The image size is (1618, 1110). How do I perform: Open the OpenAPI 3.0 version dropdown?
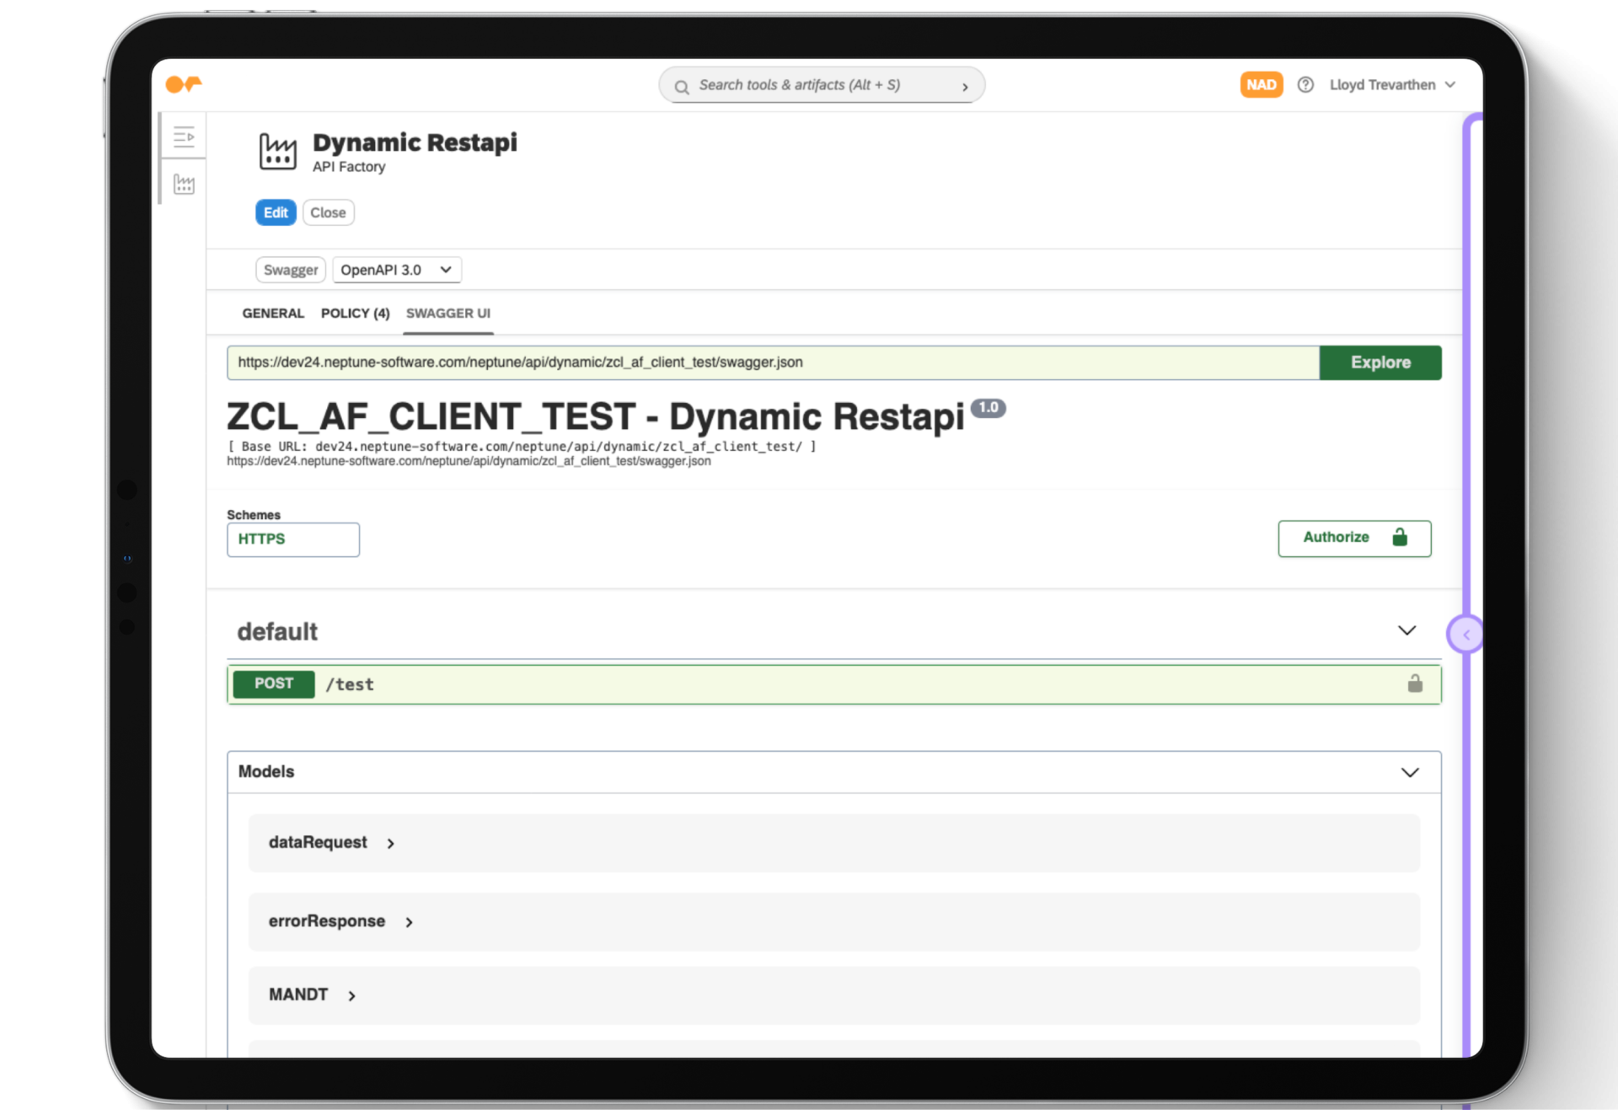click(x=397, y=270)
